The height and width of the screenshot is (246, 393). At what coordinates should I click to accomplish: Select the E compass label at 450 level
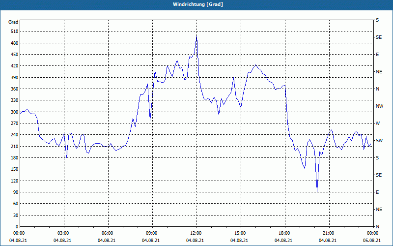[377, 55]
